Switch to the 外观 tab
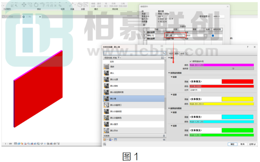The height and width of the screenshot is (162, 260). pos(182,54)
